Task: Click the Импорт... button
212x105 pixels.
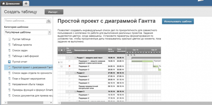Action: pos(54,12)
